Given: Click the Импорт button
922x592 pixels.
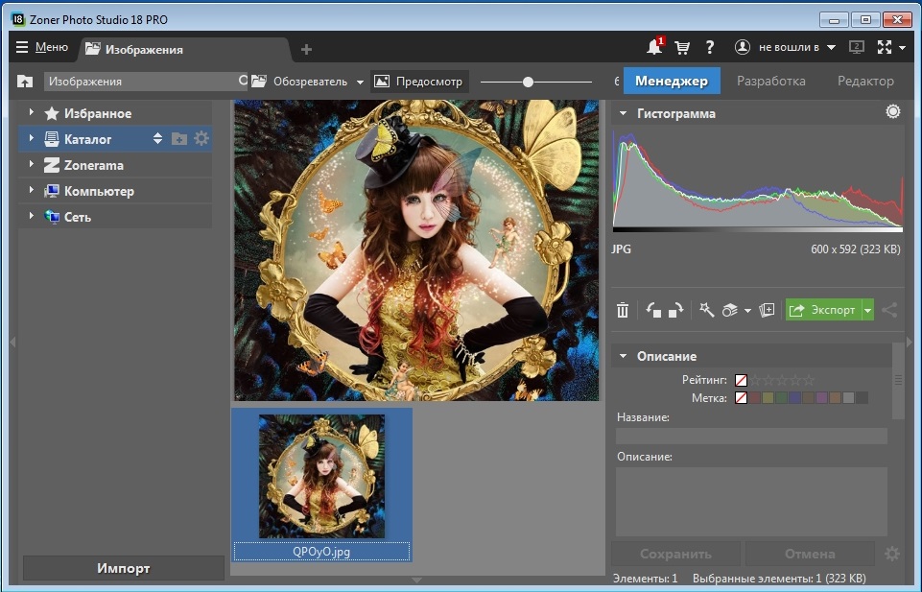Looking at the screenshot, I should click(123, 568).
